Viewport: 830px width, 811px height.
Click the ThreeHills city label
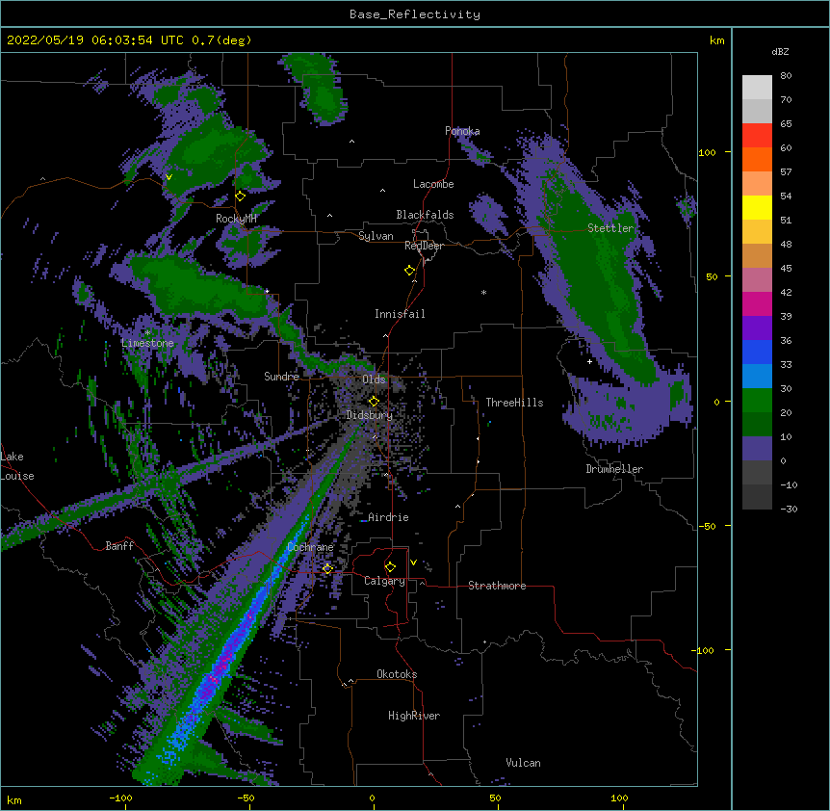pos(514,403)
